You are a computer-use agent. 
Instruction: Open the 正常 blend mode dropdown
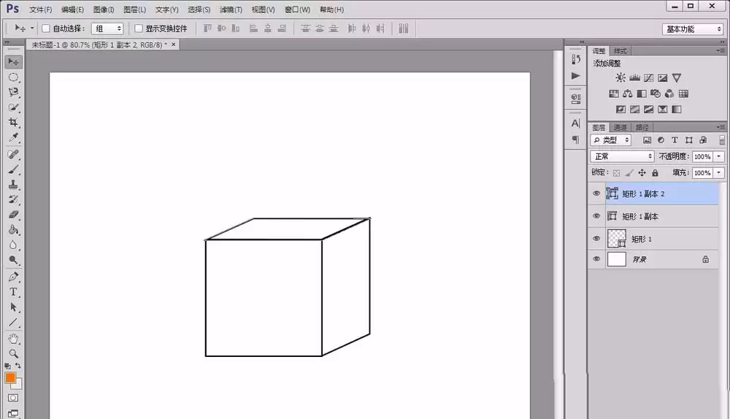623,156
